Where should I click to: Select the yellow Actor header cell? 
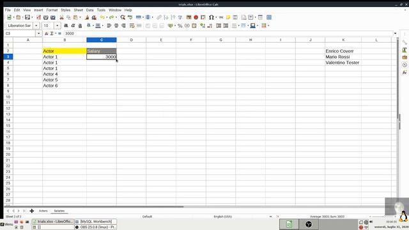click(x=65, y=51)
